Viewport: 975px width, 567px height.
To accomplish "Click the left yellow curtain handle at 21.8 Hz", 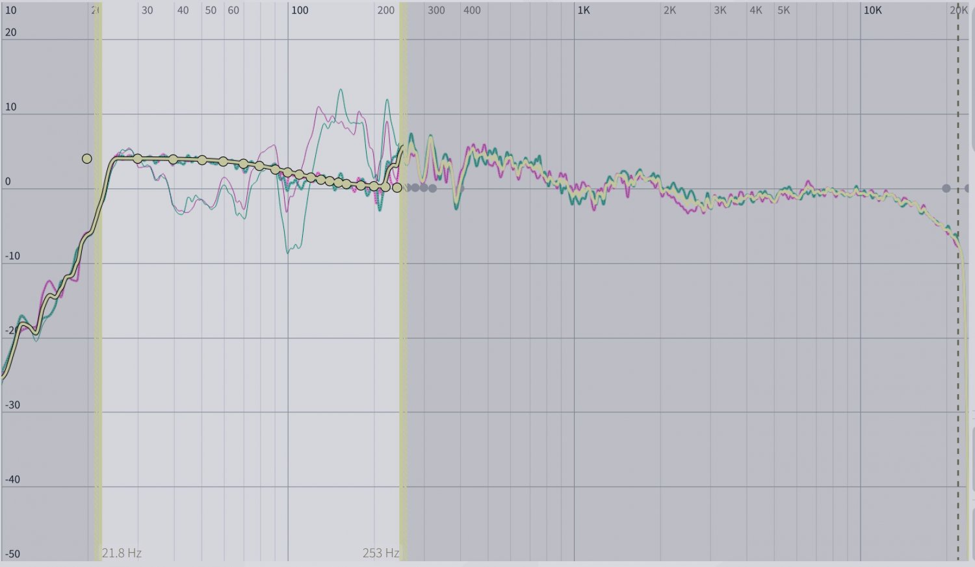I will (98, 281).
